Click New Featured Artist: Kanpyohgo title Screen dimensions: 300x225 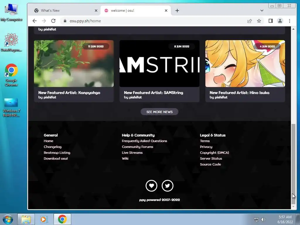coord(69,93)
